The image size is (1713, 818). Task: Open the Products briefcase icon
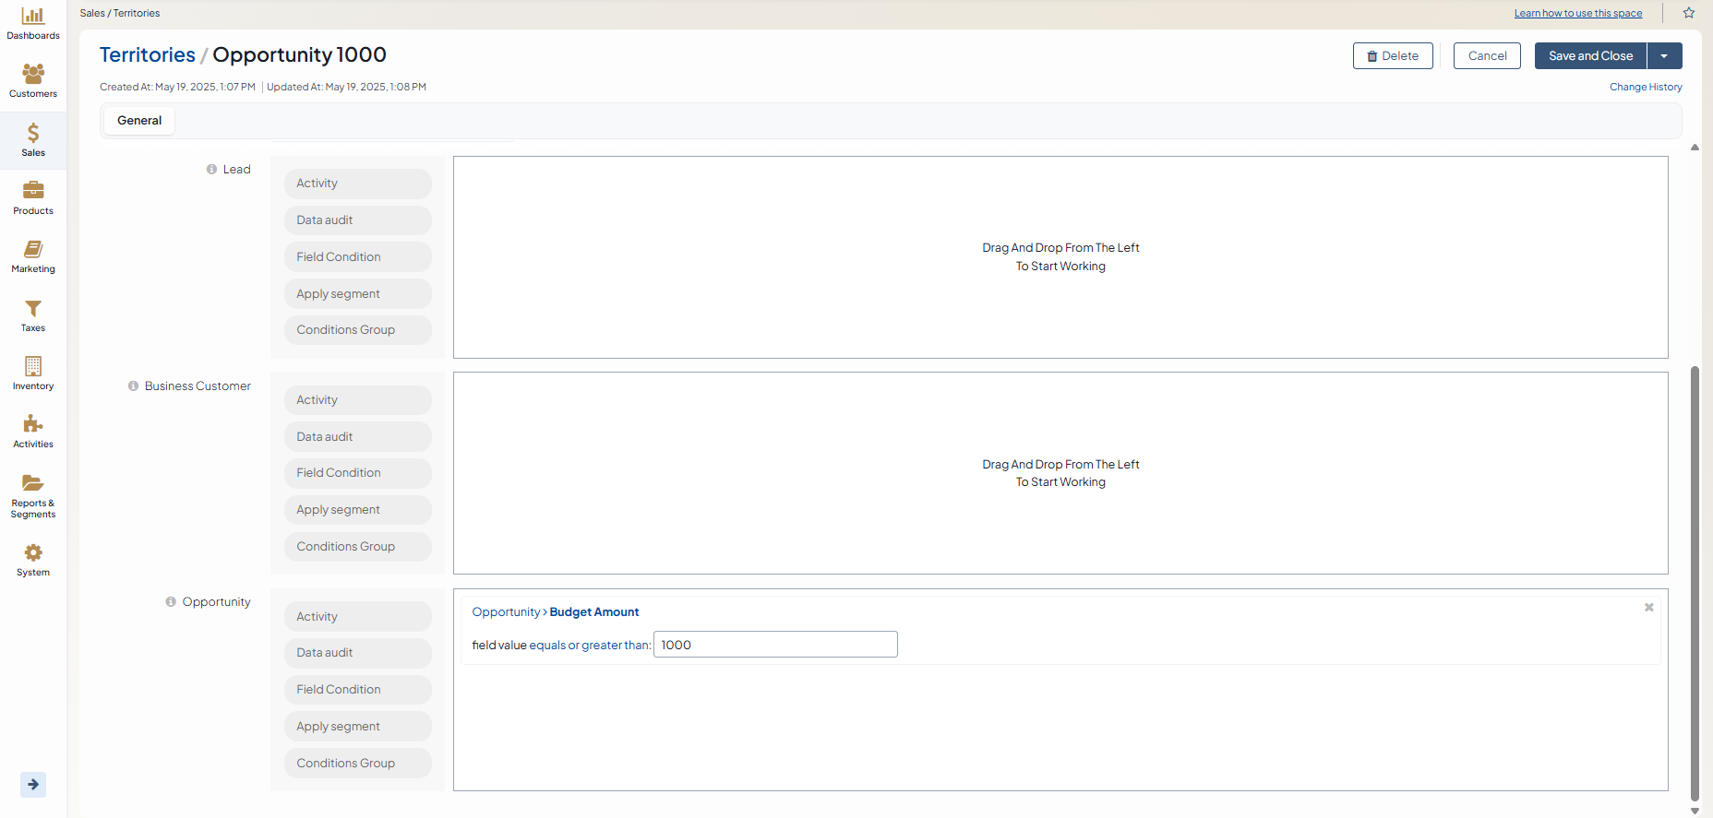click(x=33, y=191)
